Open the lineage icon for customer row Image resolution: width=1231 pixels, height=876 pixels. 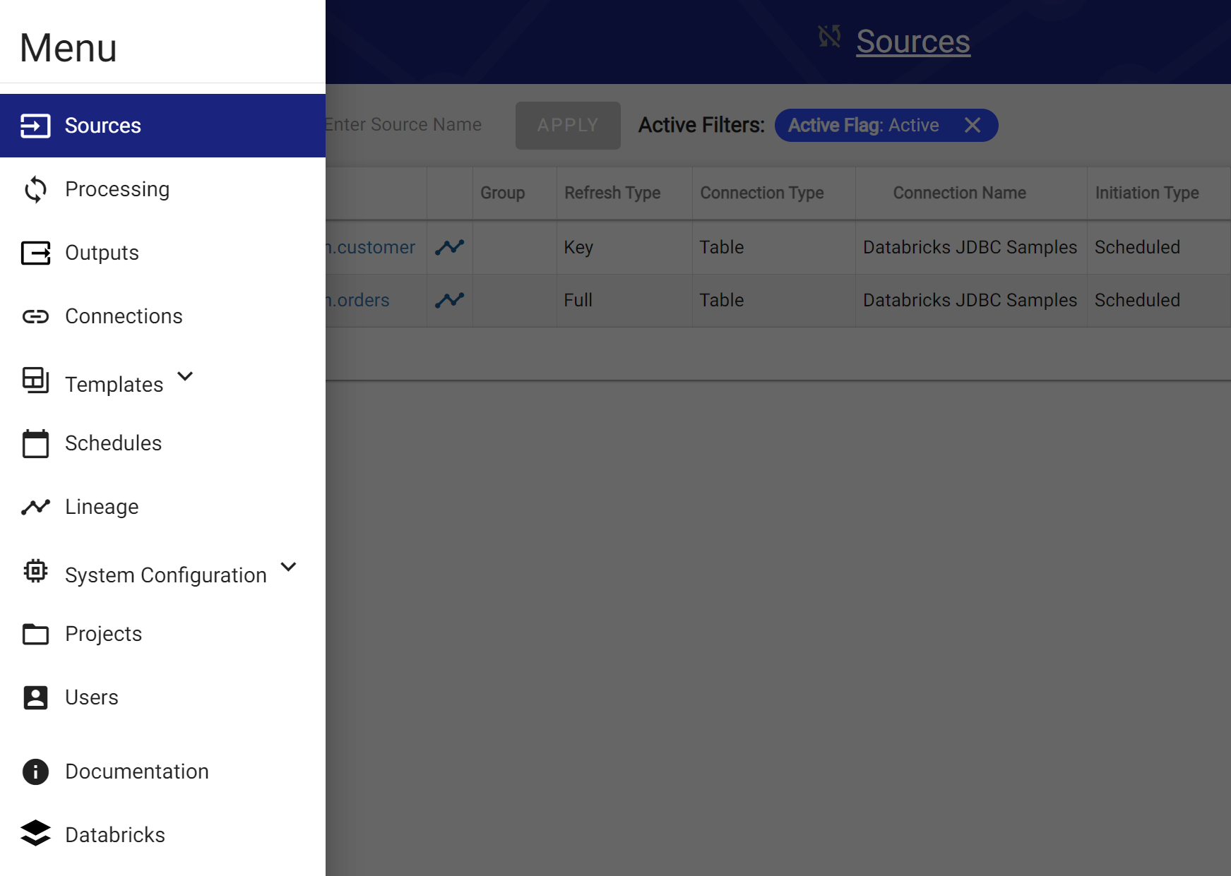click(x=449, y=247)
